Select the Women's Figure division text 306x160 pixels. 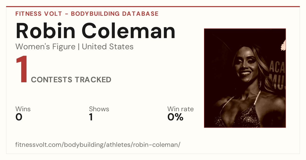pyautogui.click(x=45, y=47)
